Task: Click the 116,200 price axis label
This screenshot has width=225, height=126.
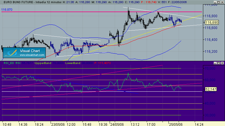Action: [211, 52]
